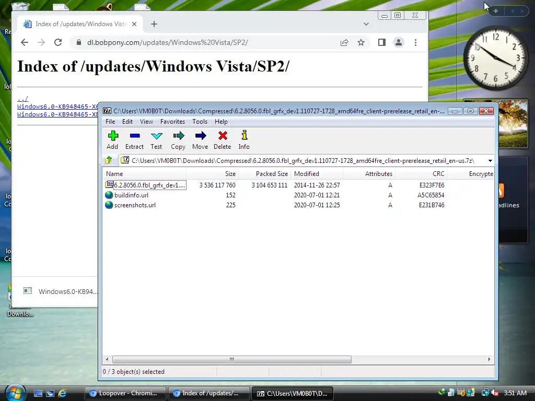Expand the 7-Zip address path dropdown

(490, 161)
